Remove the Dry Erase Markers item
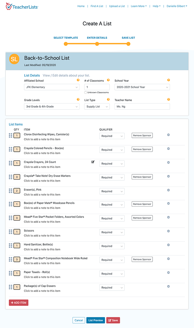This screenshot has width=194, height=328. coord(168,176)
